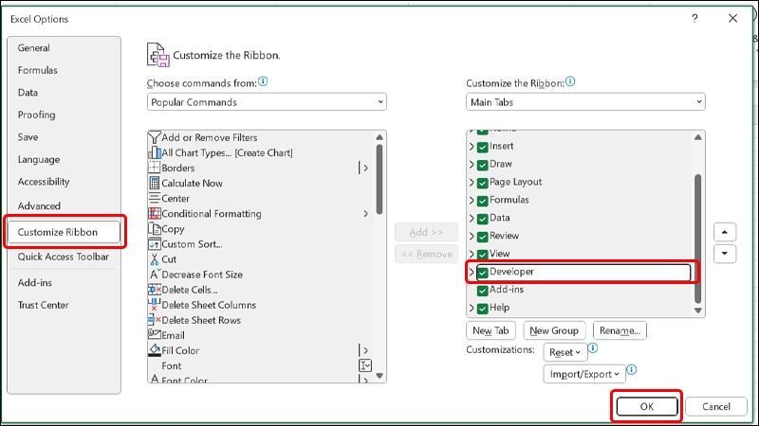Screen dimensions: 759x426
Task: Open the Import/Export dropdown
Action: click(x=584, y=374)
